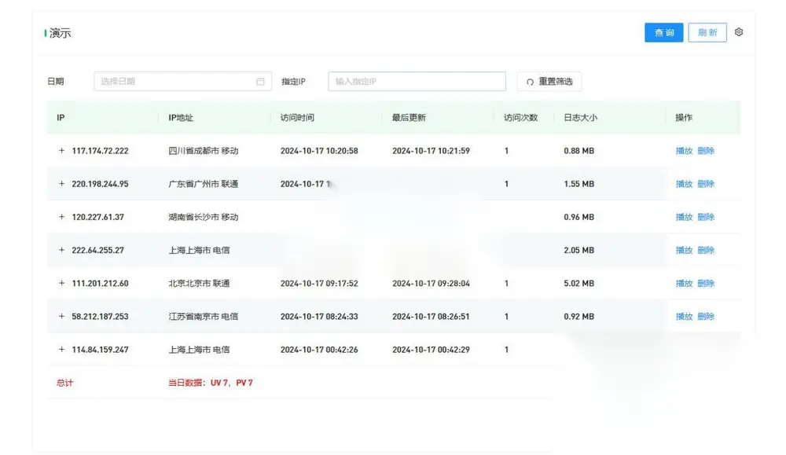Image resolution: width=786 pixels, height=455 pixels.
Task: Click the 最后更新 column header
Action: pyautogui.click(x=409, y=118)
